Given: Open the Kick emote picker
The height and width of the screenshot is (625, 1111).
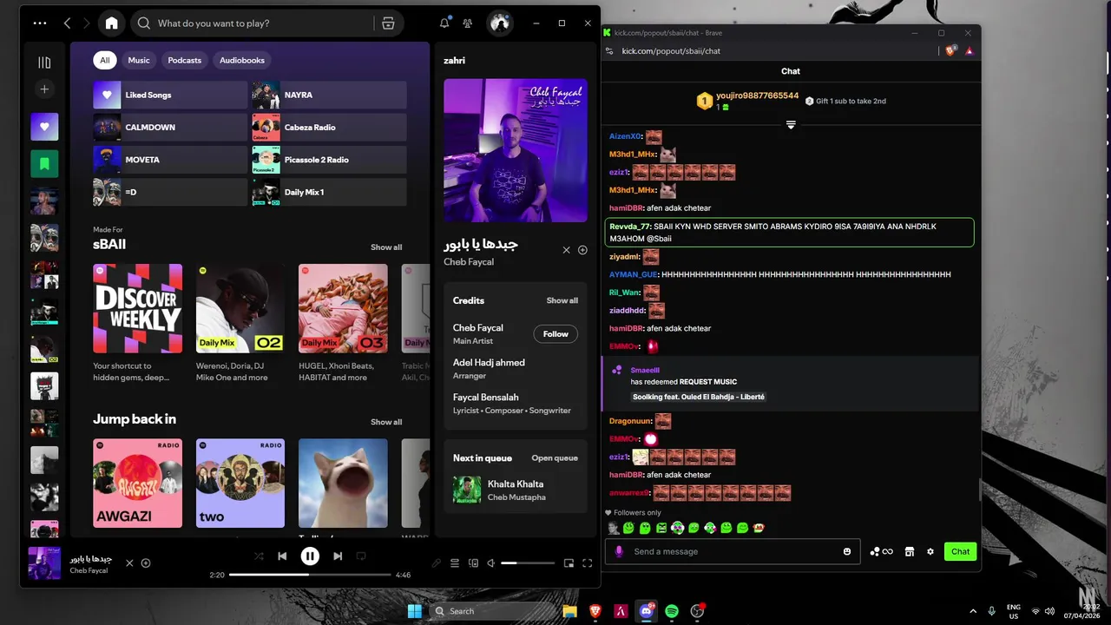Looking at the screenshot, I should pyautogui.click(x=847, y=551).
